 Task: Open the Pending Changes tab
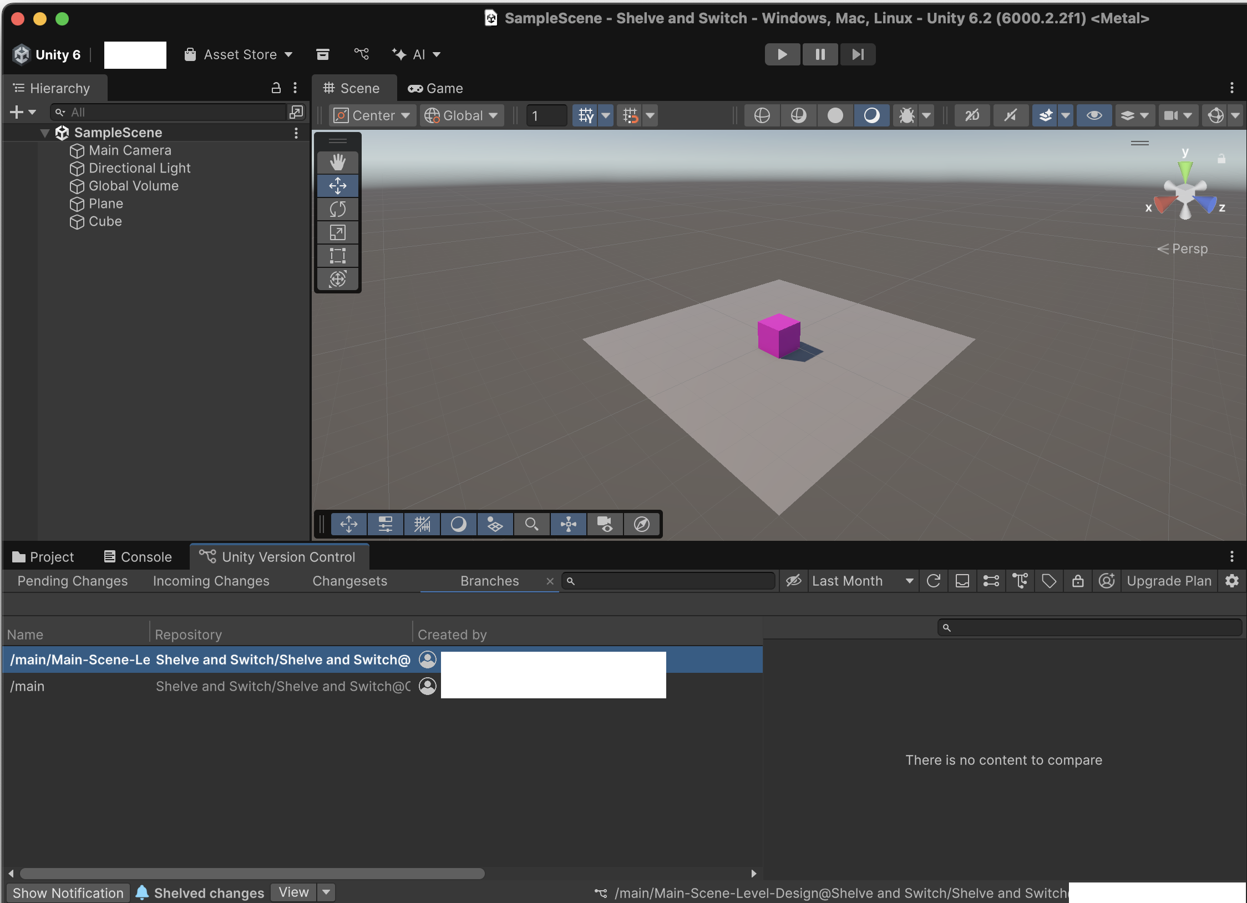[x=72, y=581]
